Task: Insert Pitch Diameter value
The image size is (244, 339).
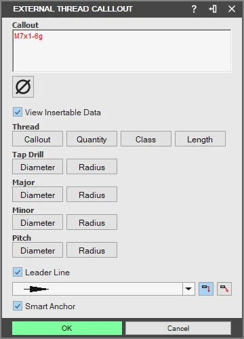Action: (37, 250)
